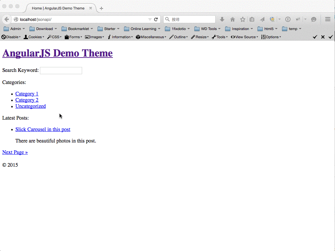This screenshot has width=335, height=251.
Task: Open the Inspiration bookmarks folder
Action: (239, 29)
